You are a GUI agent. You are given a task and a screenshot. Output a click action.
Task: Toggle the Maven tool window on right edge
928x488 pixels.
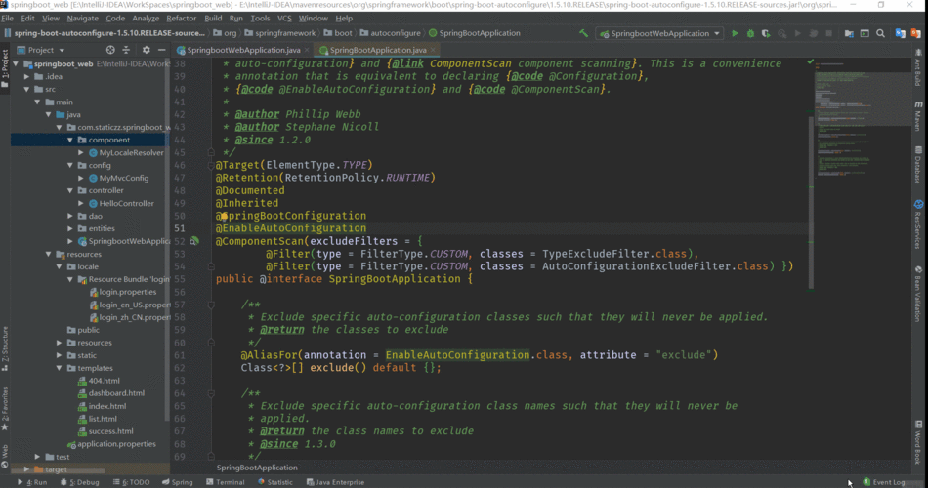coord(918,119)
